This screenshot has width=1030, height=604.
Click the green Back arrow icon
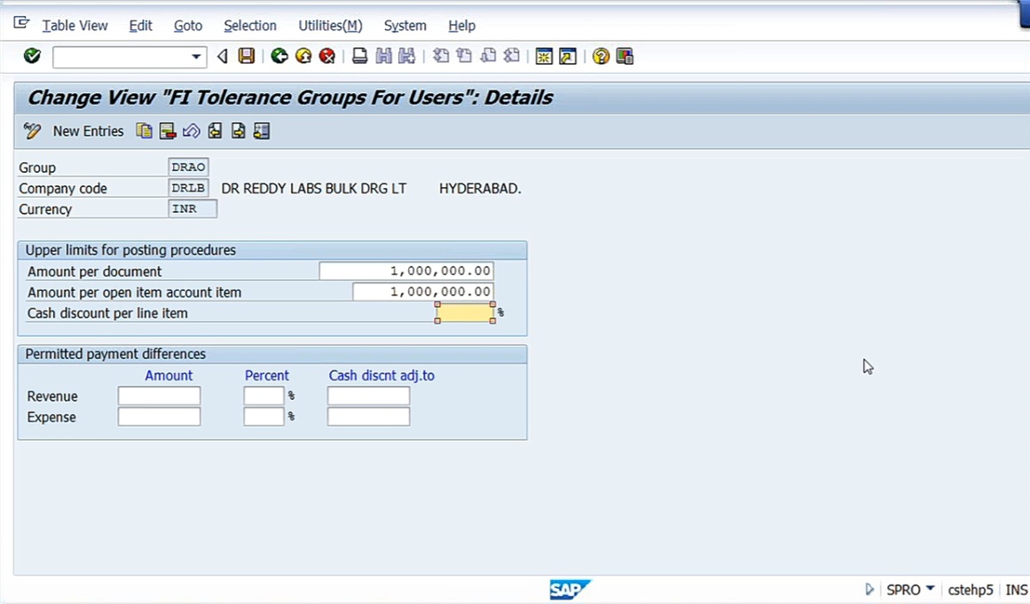pyautogui.click(x=279, y=57)
